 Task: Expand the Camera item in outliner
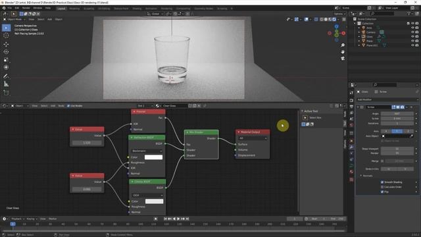point(359,32)
